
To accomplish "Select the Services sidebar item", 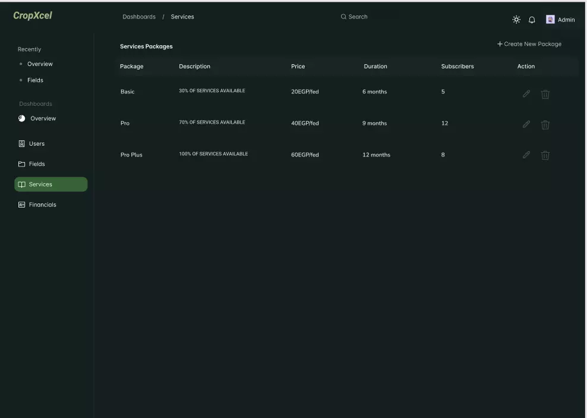I will (x=51, y=184).
